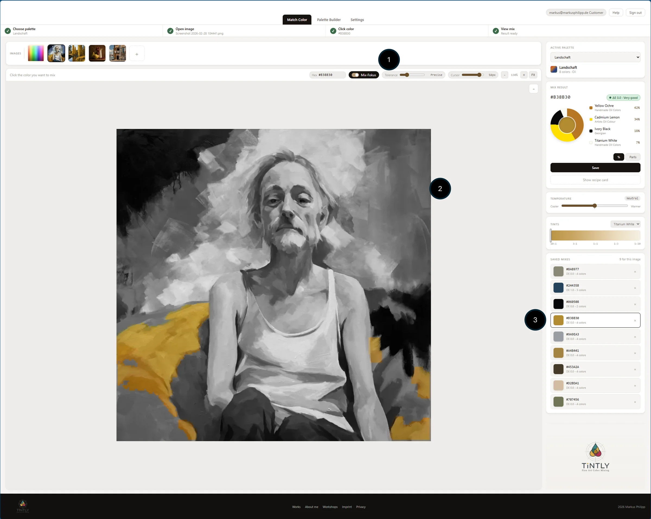This screenshot has width=651, height=519.
Task: Zoom out with the minus button
Action: coord(505,75)
